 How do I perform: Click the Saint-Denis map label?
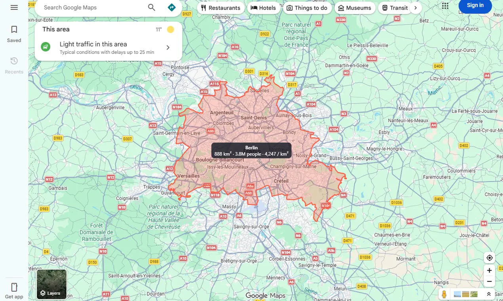point(254,118)
